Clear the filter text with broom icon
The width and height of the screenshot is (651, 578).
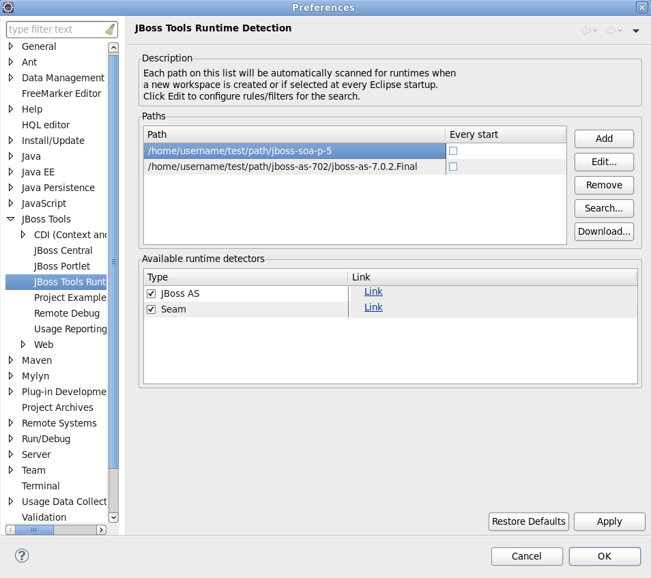110,29
